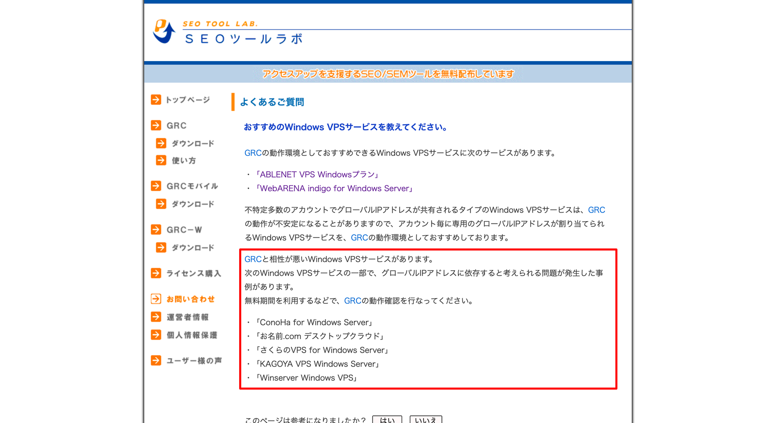Click GRC link after VPSサービスは、
This screenshot has height=423, width=776.
point(597,210)
